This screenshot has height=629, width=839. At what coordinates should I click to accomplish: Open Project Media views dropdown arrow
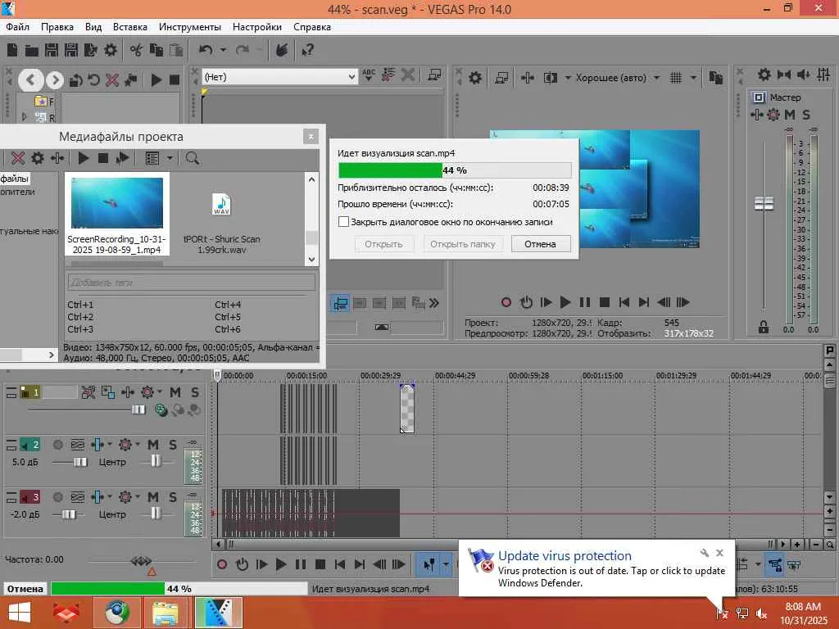pos(170,158)
